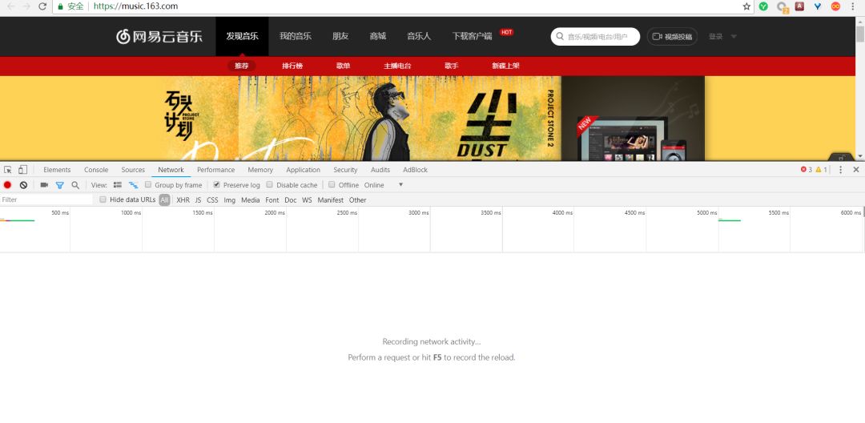865x423 pixels.
Task: Enable Group by frame checkbox
Action: 148,185
